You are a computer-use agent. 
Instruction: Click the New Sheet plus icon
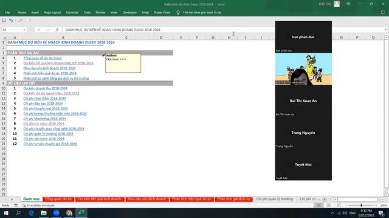click(325, 199)
